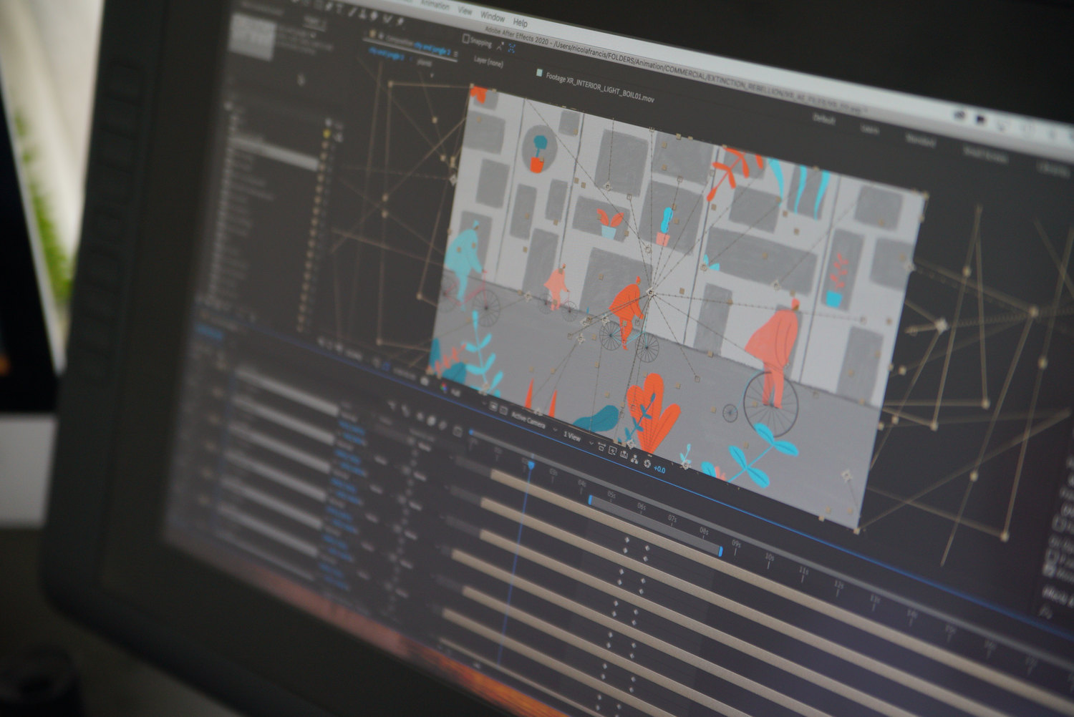Select the Clone Stamp tool
Screen dimensions: 1074x717
click(x=362, y=15)
